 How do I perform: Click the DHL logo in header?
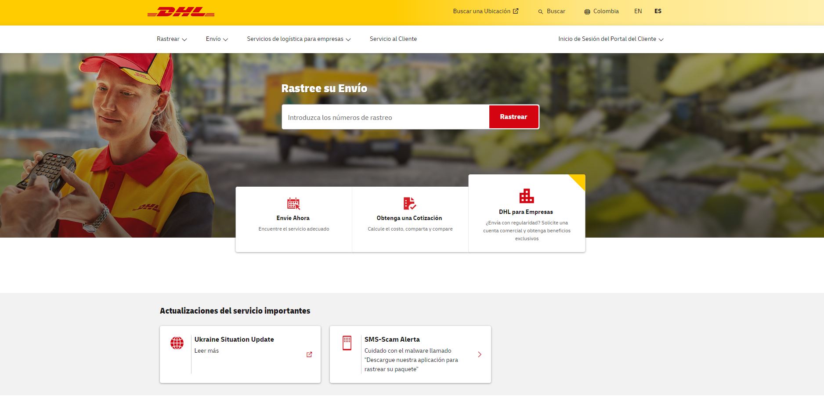click(181, 12)
